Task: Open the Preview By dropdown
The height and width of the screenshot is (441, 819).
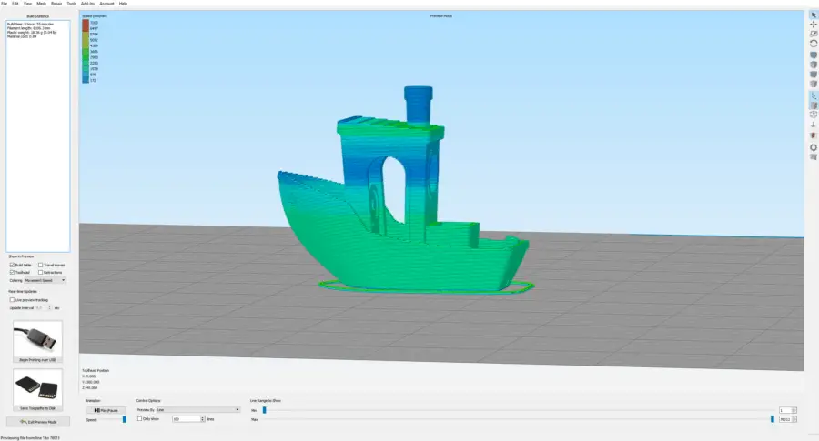Action: [198, 410]
